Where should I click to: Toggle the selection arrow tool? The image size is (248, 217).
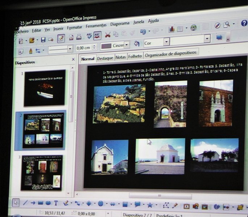(16, 203)
